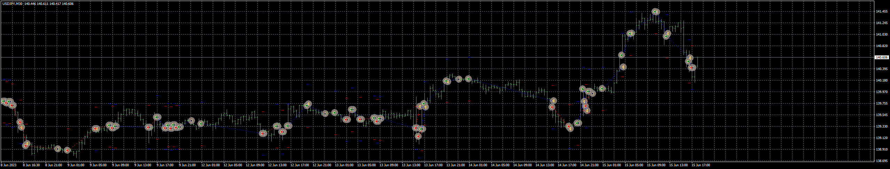
Task: Click the '9 Jun 21:00' time axis label
Action: (187, 165)
